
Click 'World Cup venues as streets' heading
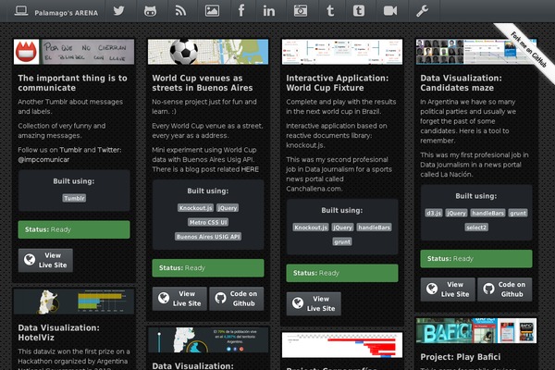click(203, 83)
